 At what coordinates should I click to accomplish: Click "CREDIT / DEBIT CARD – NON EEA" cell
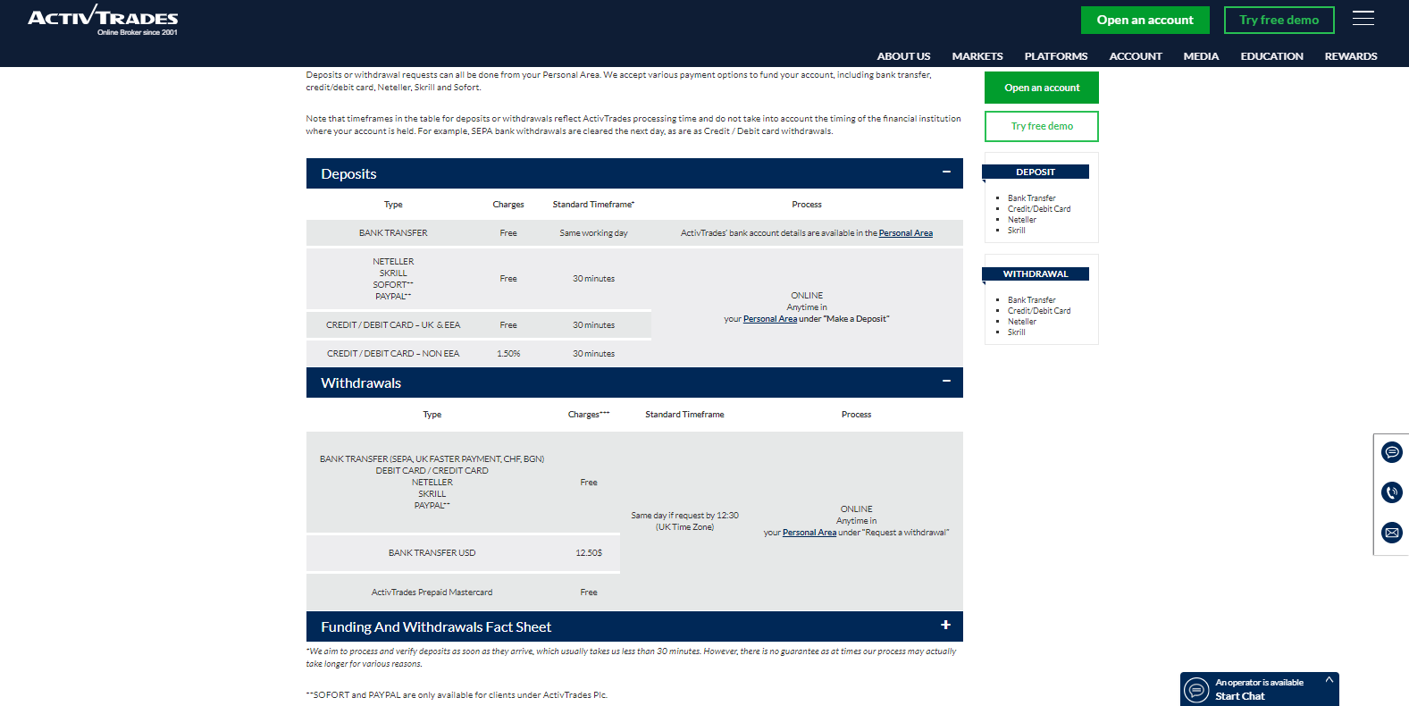[393, 354]
